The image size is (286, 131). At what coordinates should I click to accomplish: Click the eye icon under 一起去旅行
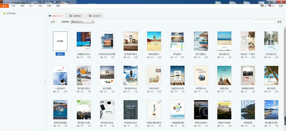pos(54,92)
